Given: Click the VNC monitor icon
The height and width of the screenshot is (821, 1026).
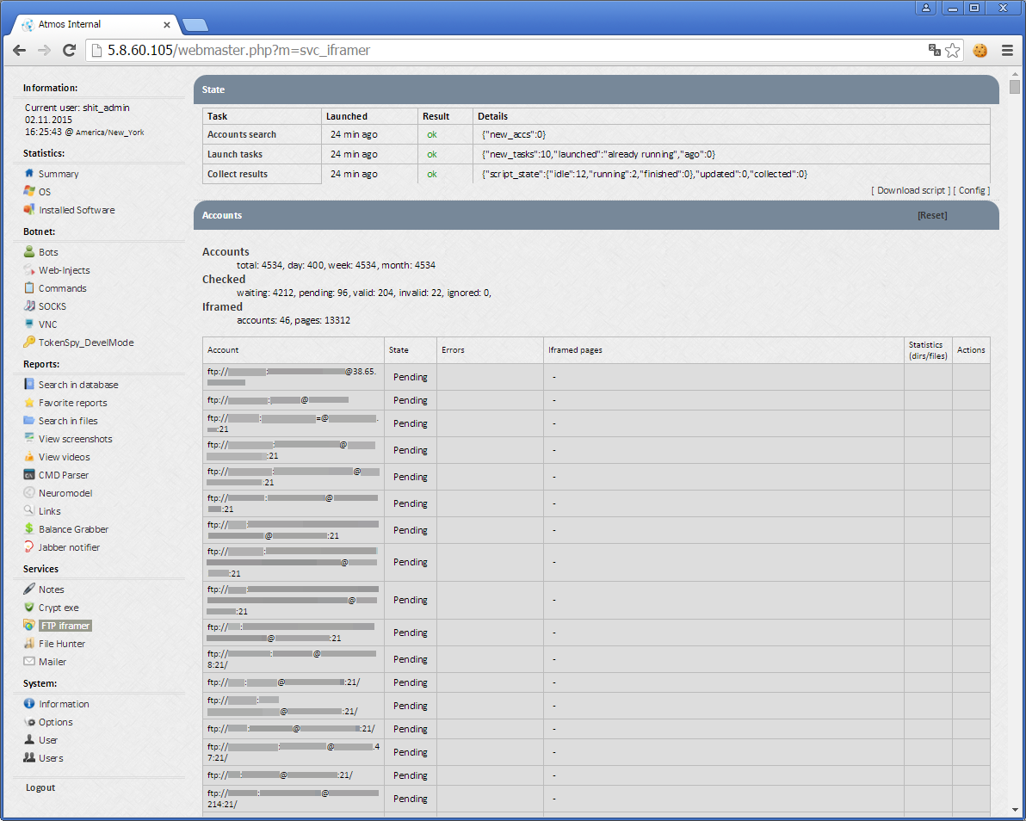Looking at the screenshot, I should (x=28, y=324).
